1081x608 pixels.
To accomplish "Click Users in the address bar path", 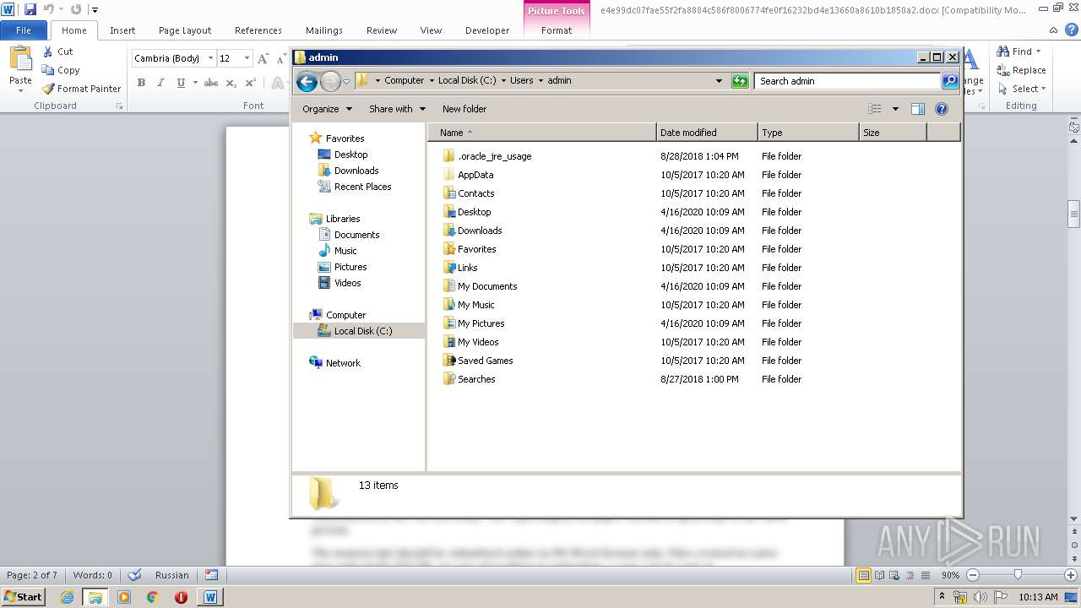I will [x=521, y=80].
